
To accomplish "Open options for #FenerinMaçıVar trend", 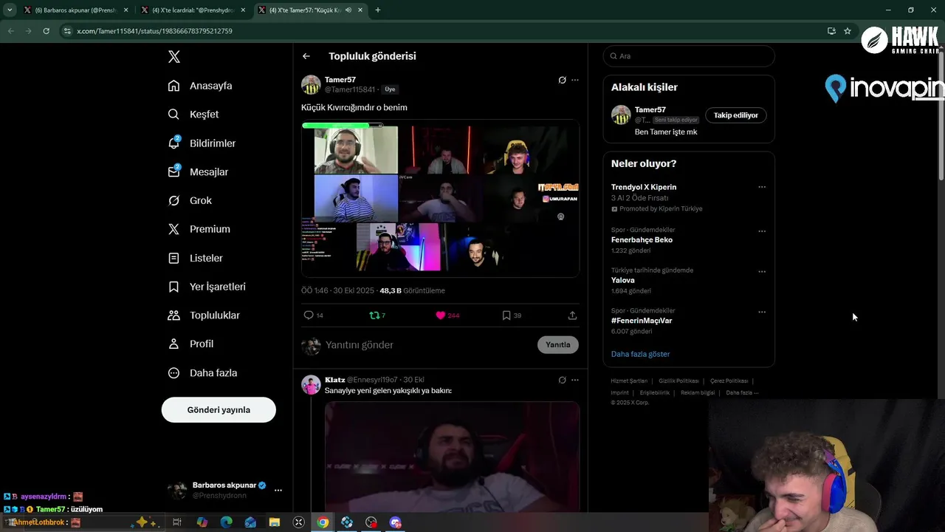I will tap(762, 312).
